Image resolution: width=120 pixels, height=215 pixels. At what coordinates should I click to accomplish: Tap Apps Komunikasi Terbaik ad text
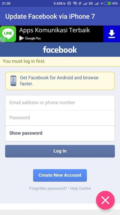[x=54, y=30]
